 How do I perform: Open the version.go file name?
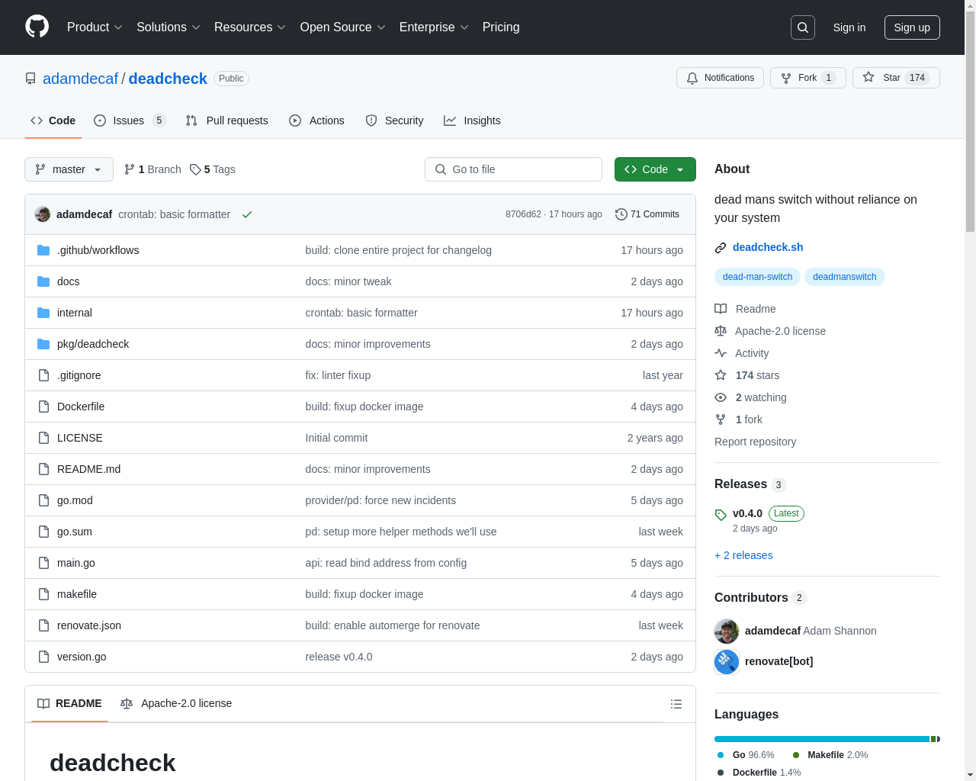[x=82, y=657]
